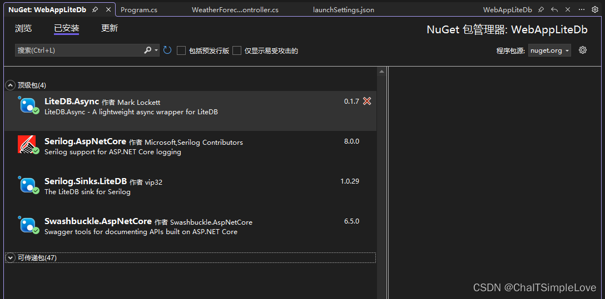Screen dimensions: 605x299
Task: Close the WebAppLiteDb preview at top right
Action: [x=568, y=9]
